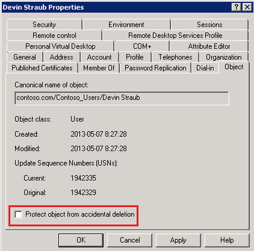254x251 pixels.
Task: Confirm with the OK button
Action: pyautogui.click(x=81, y=240)
